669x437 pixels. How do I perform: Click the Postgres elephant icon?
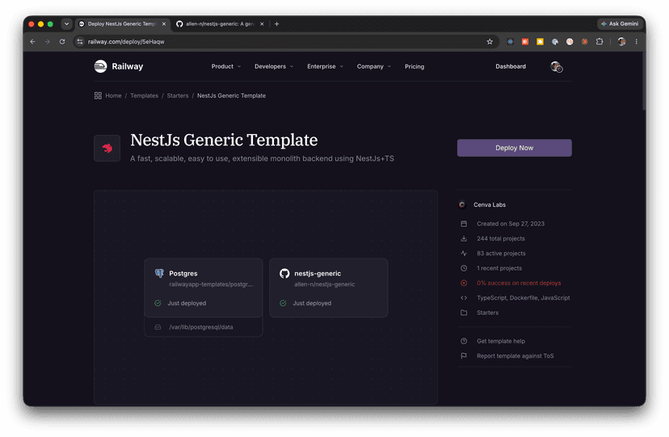pos(159,273)
